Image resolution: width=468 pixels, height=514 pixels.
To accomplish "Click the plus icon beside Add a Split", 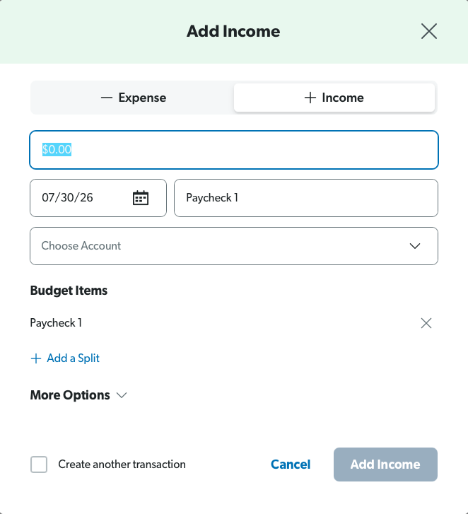I will (36, 358).
